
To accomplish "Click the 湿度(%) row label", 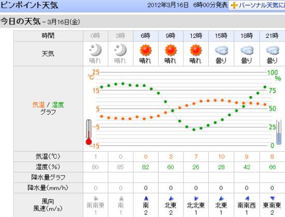I will click(x=48, y=167).
